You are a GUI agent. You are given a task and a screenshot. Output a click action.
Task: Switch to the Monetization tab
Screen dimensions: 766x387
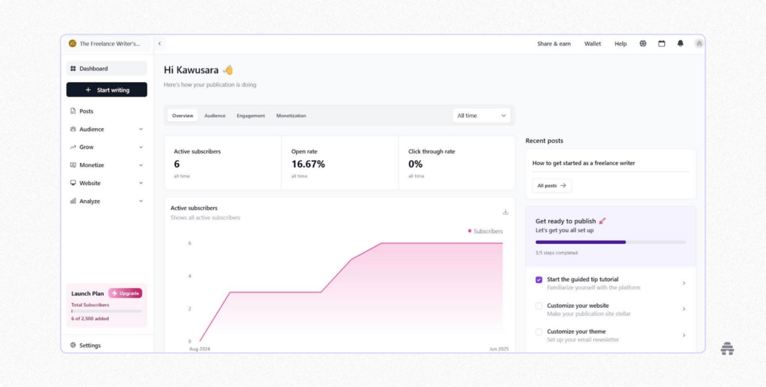(291, 116)
